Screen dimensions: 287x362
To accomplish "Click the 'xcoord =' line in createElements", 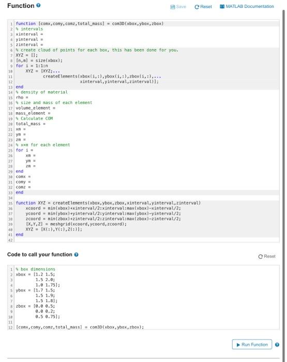I will tap(103, 208).
